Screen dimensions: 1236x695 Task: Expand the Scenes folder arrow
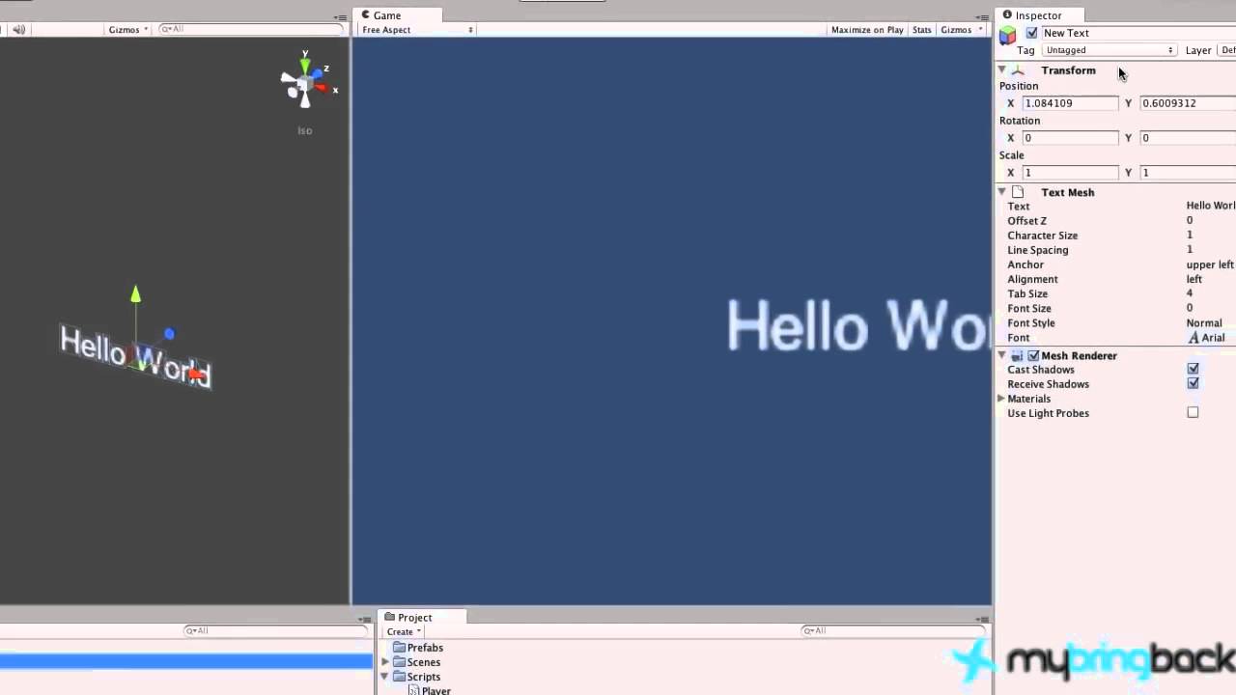pos(386,662)
